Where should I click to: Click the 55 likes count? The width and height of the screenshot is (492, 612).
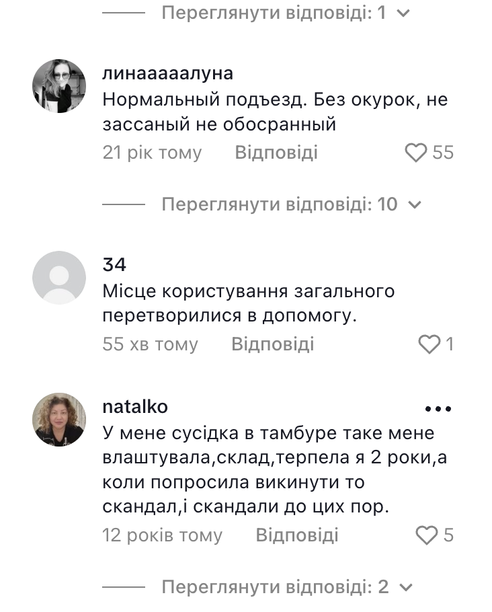pos(443,153)
